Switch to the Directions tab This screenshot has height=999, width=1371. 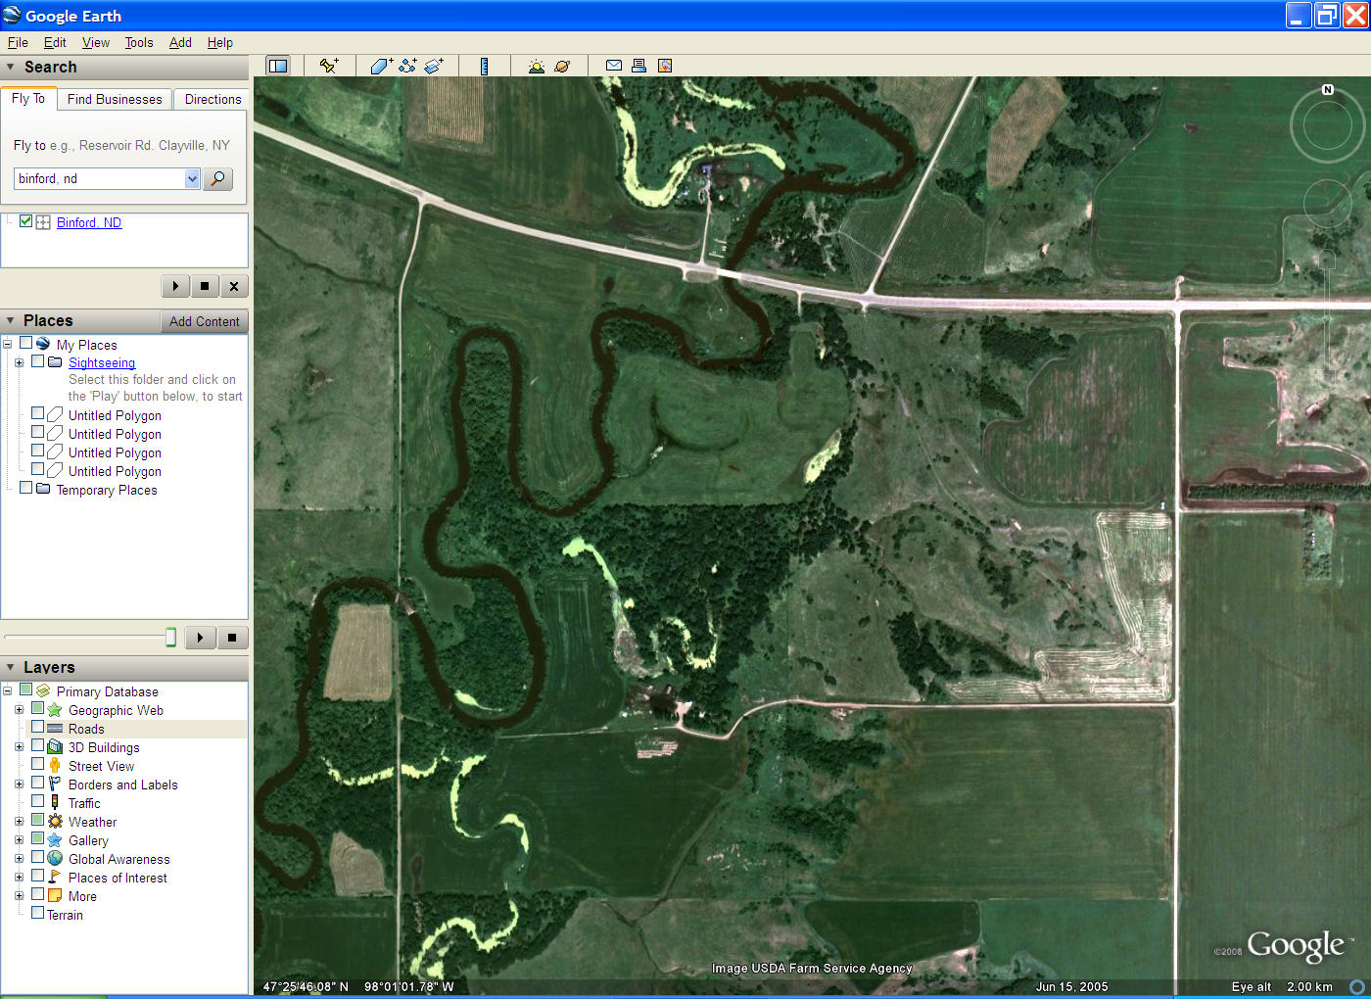tap(213, 99)
